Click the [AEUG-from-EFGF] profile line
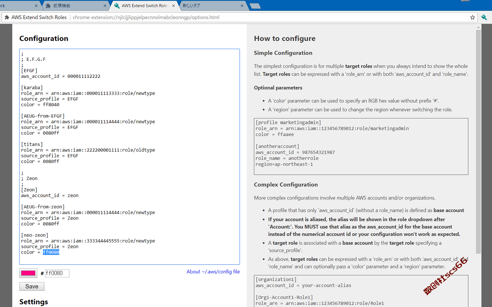 [x=43, y=116]
